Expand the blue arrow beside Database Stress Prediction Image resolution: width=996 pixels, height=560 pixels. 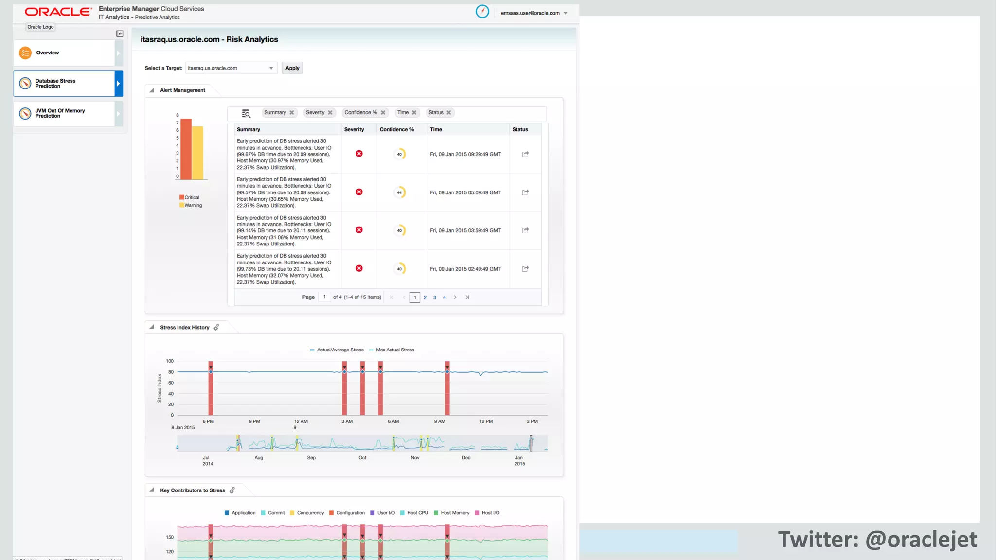pyautogui.click(x=118, y=84)
